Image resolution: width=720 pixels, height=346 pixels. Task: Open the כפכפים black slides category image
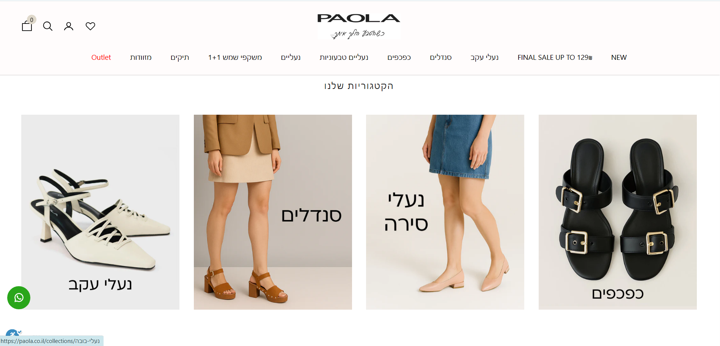pos(618,212)
